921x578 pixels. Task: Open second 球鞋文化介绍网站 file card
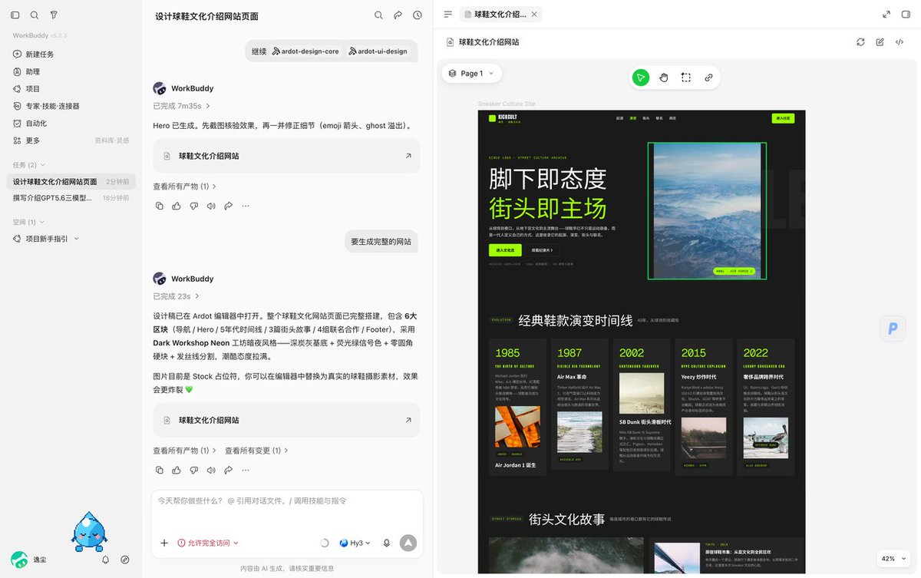[286, 420]
